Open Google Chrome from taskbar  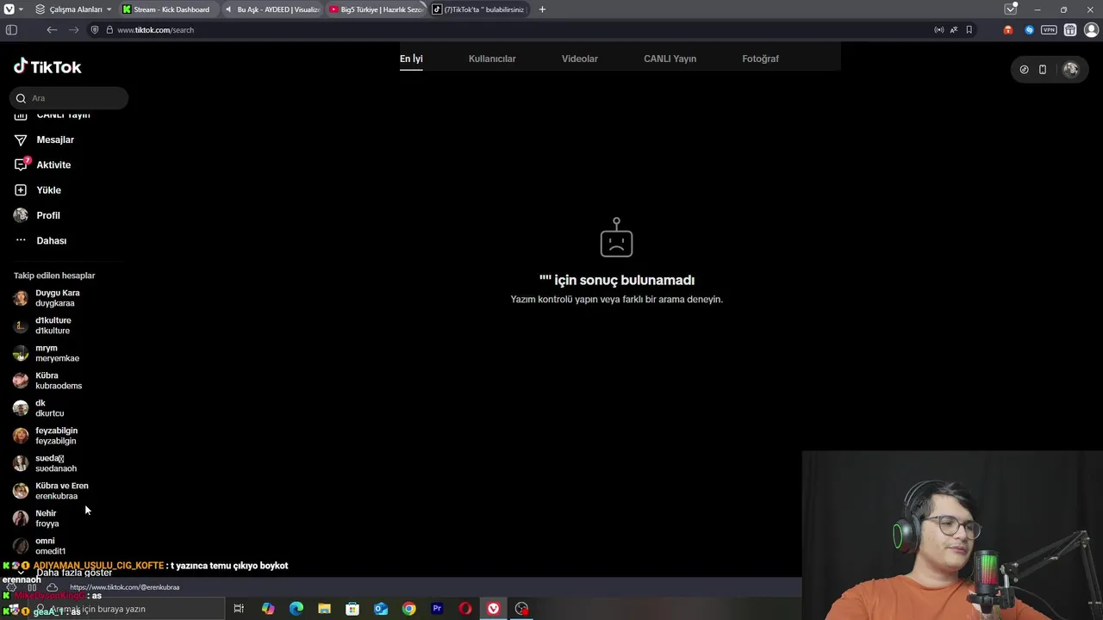[x=408, y=609]
